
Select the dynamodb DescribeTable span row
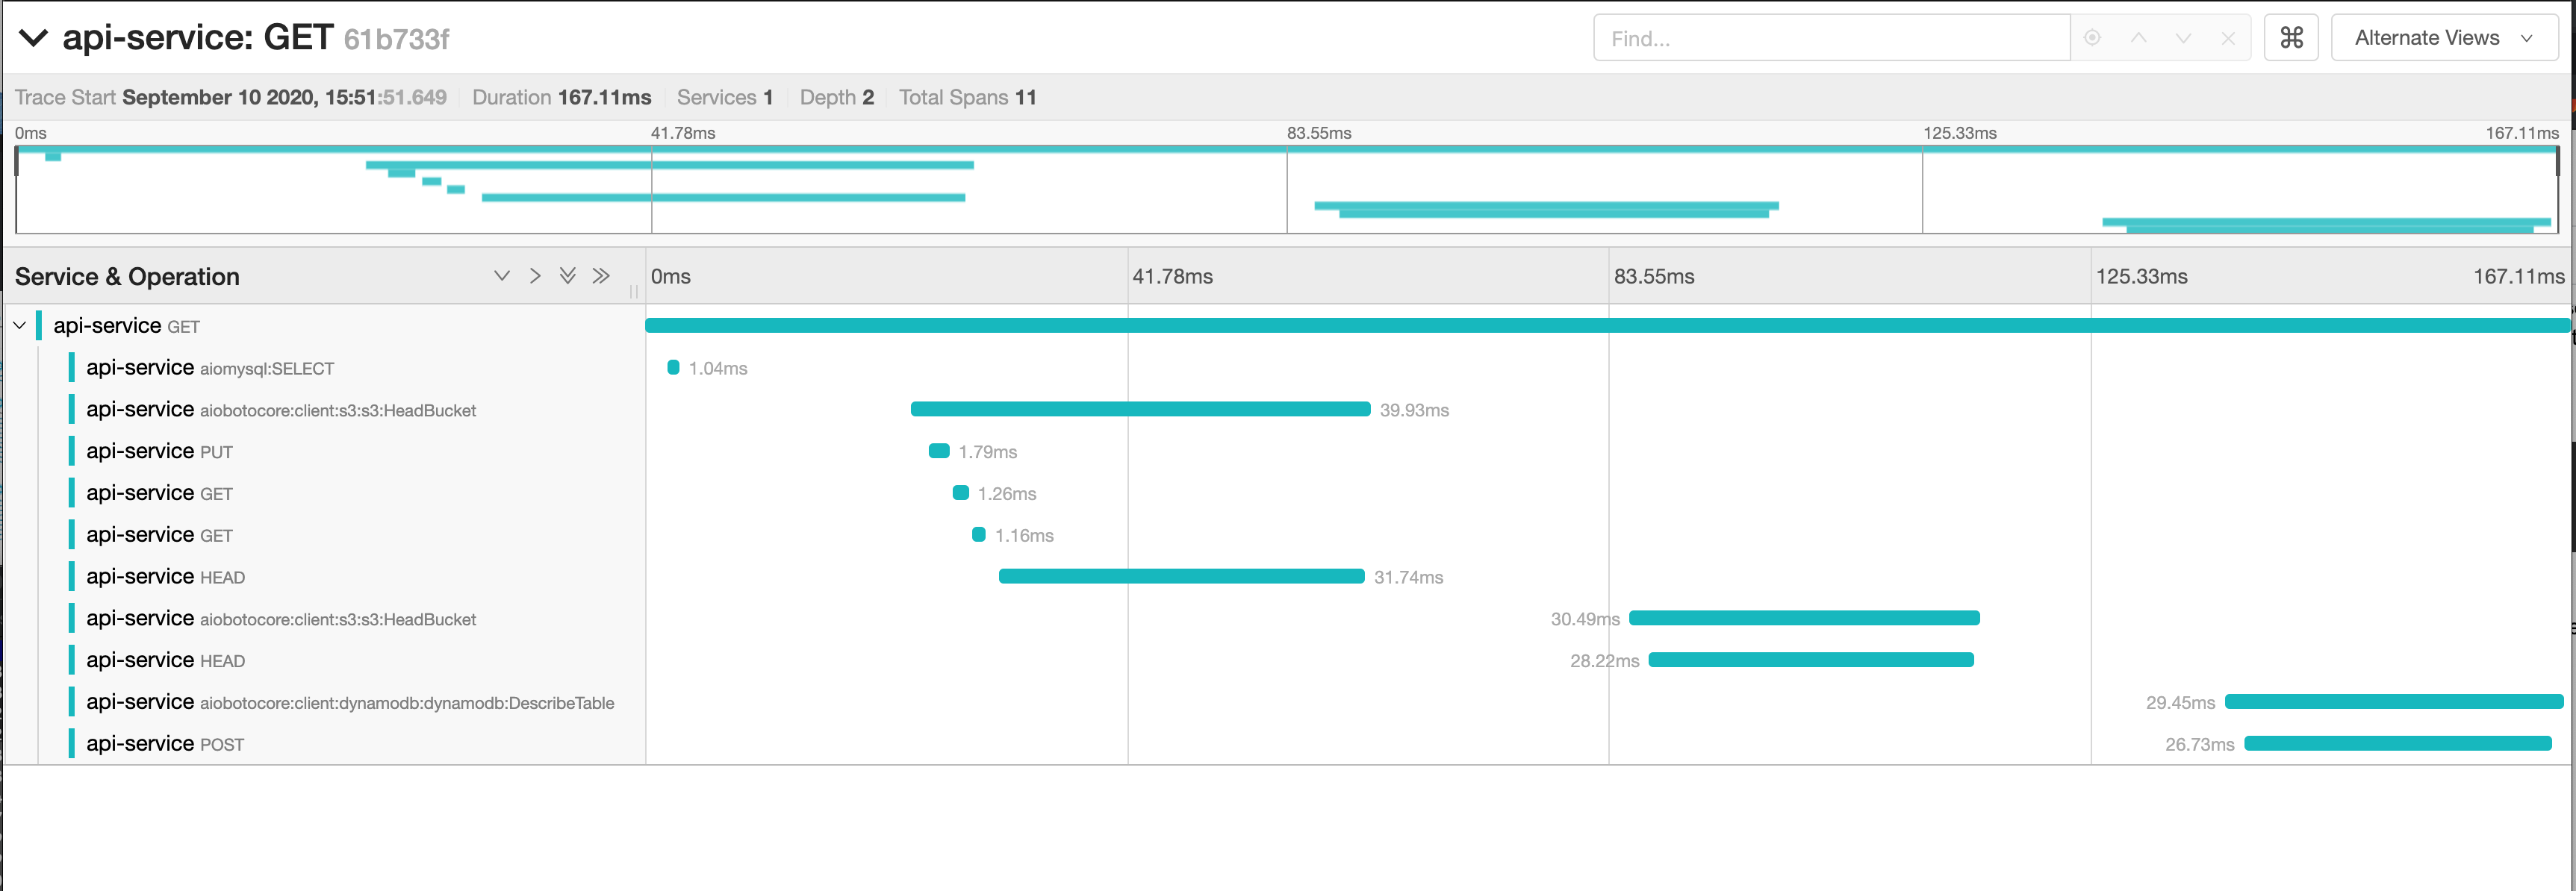[406, 702]
